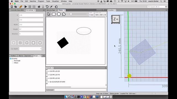Start sending with the play button
This screenshot has width=177, height=99.
pyautogui.click(x=26, y=7)
